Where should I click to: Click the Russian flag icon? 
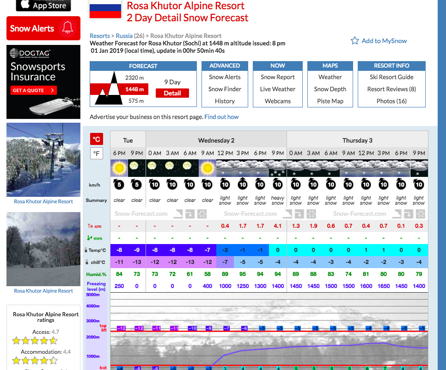pyautogui.click(x=105, y=9)
